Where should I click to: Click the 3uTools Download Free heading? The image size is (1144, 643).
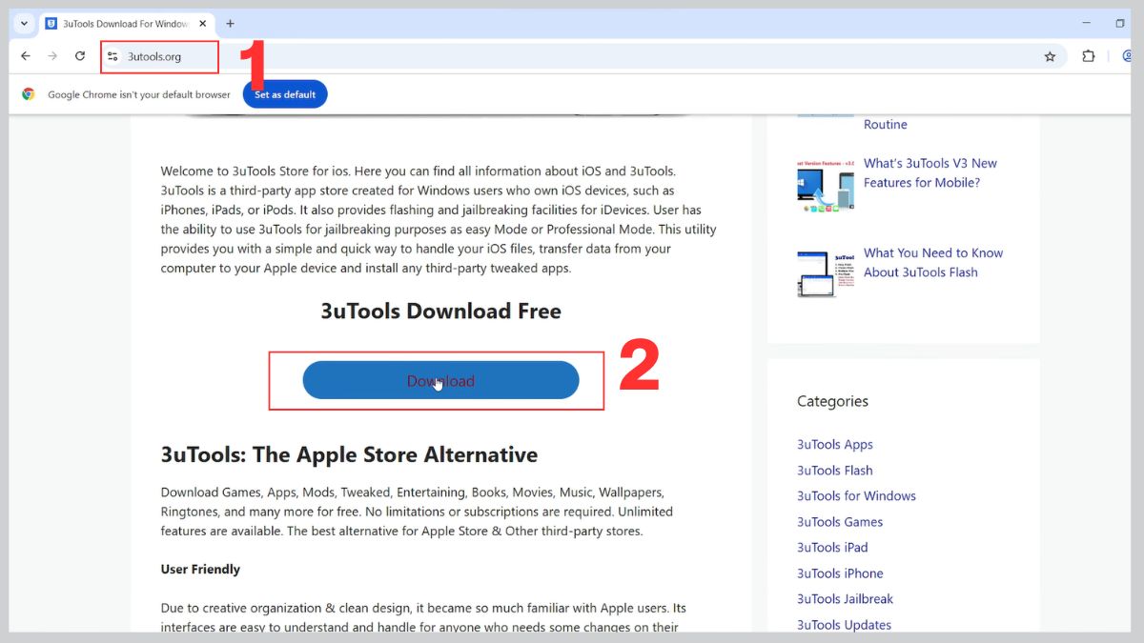click(x=440, y=311)
